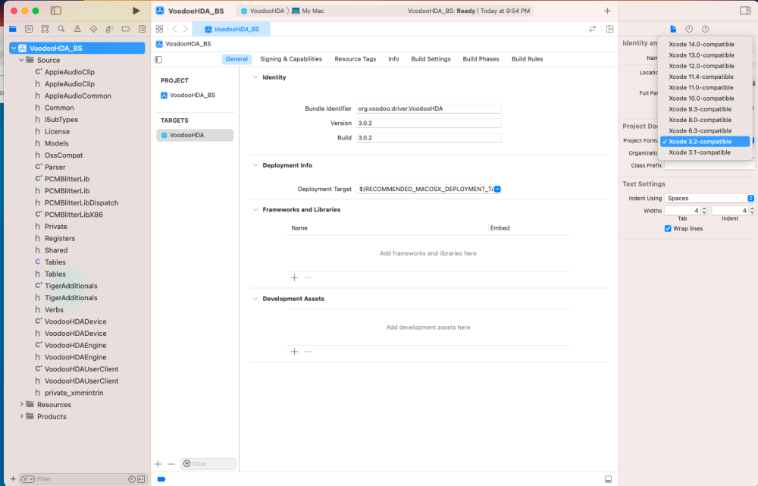Screen dimensions: 758x486
Task: Open the Build Phases tab
Action: (481, 59)
